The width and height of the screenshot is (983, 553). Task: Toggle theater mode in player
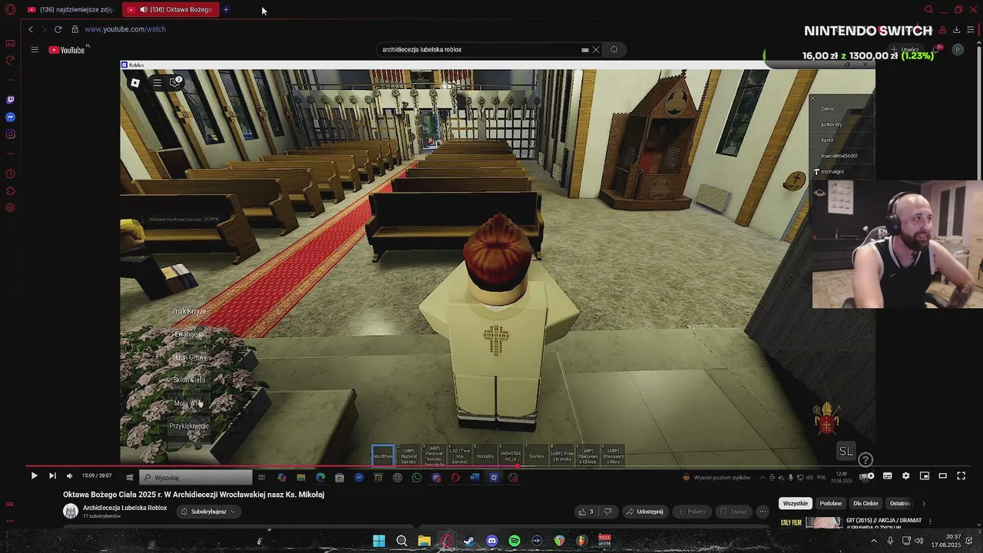coord(943,476)
